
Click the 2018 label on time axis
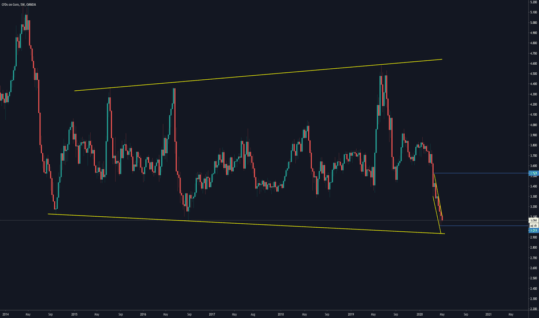(x=281, y=314)
